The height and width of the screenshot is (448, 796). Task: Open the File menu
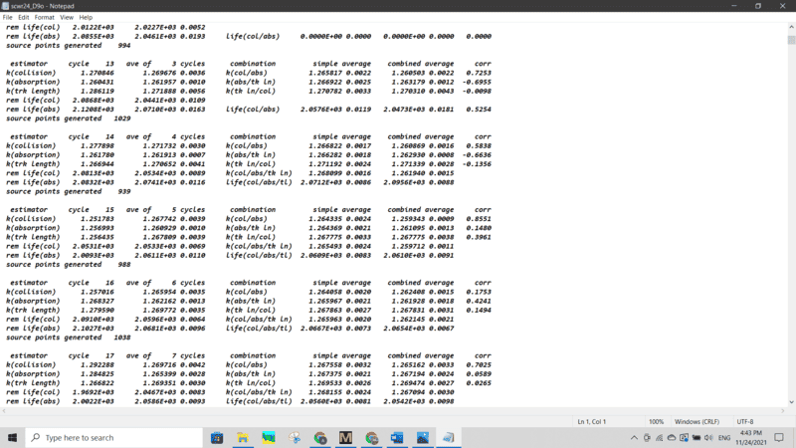click(x=10, y=17)
